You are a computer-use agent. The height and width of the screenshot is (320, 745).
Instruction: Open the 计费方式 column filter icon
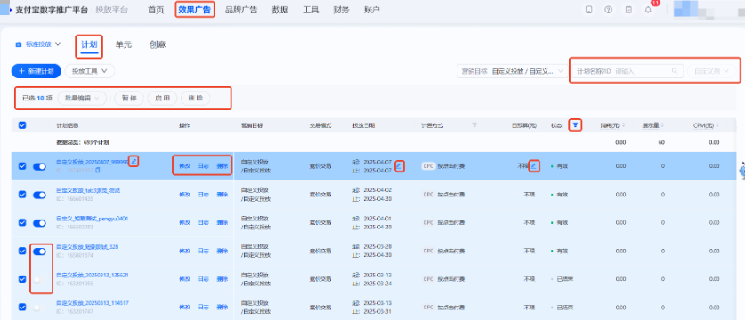tap(474, 125)
